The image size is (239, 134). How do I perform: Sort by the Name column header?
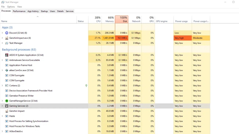click(38, 19)
